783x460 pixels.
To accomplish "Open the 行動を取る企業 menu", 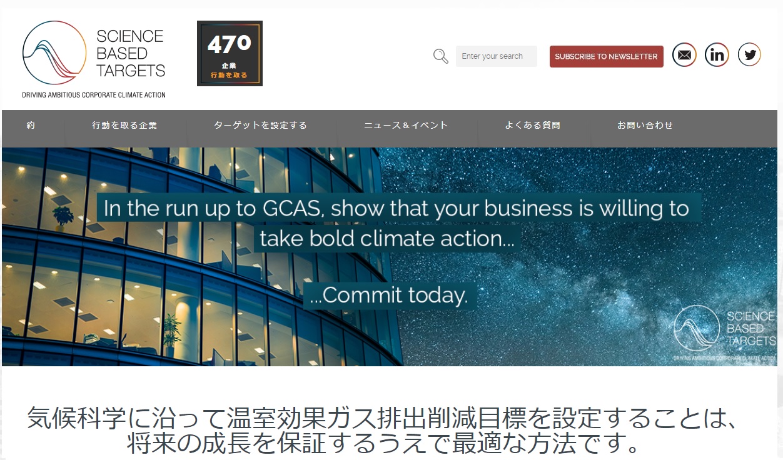I will tap(124, 125).
